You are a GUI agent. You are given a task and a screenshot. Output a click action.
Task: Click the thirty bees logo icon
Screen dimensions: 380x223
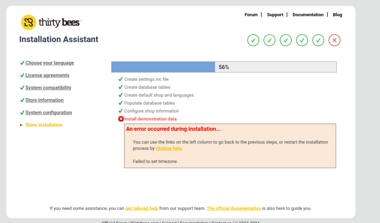pyautogui.click(x=28, y=22)
